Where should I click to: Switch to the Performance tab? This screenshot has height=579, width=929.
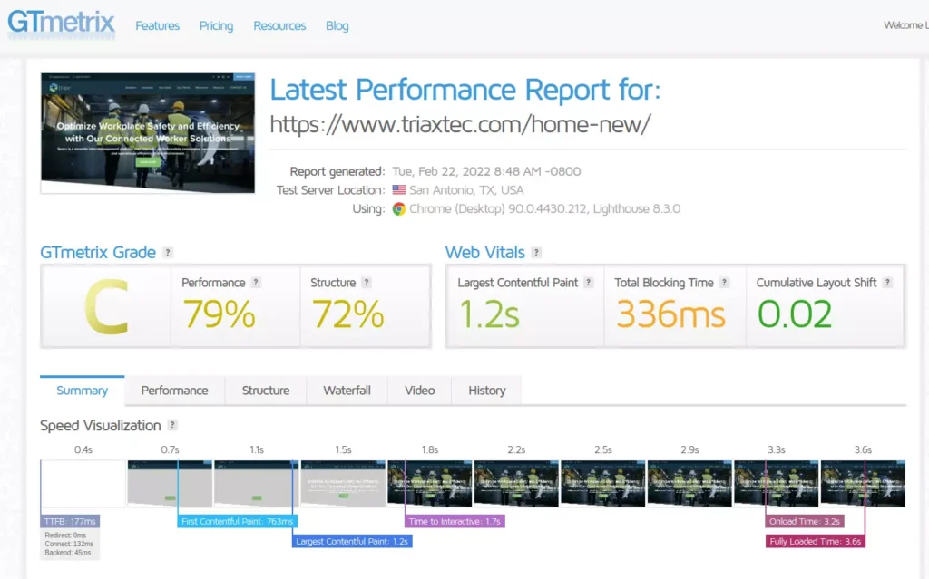[175, 391]
